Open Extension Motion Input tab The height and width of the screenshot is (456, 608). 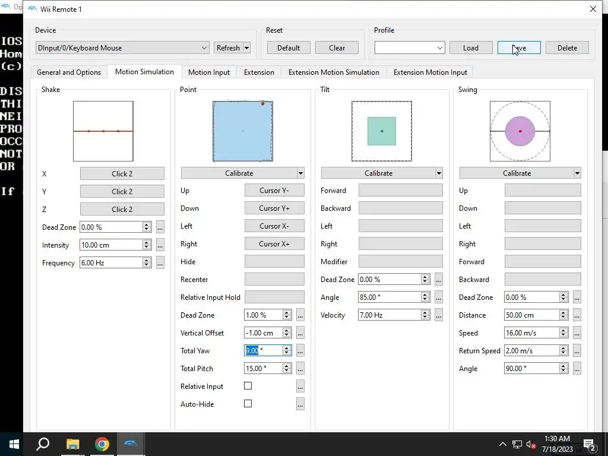click(x=430, y=72)
